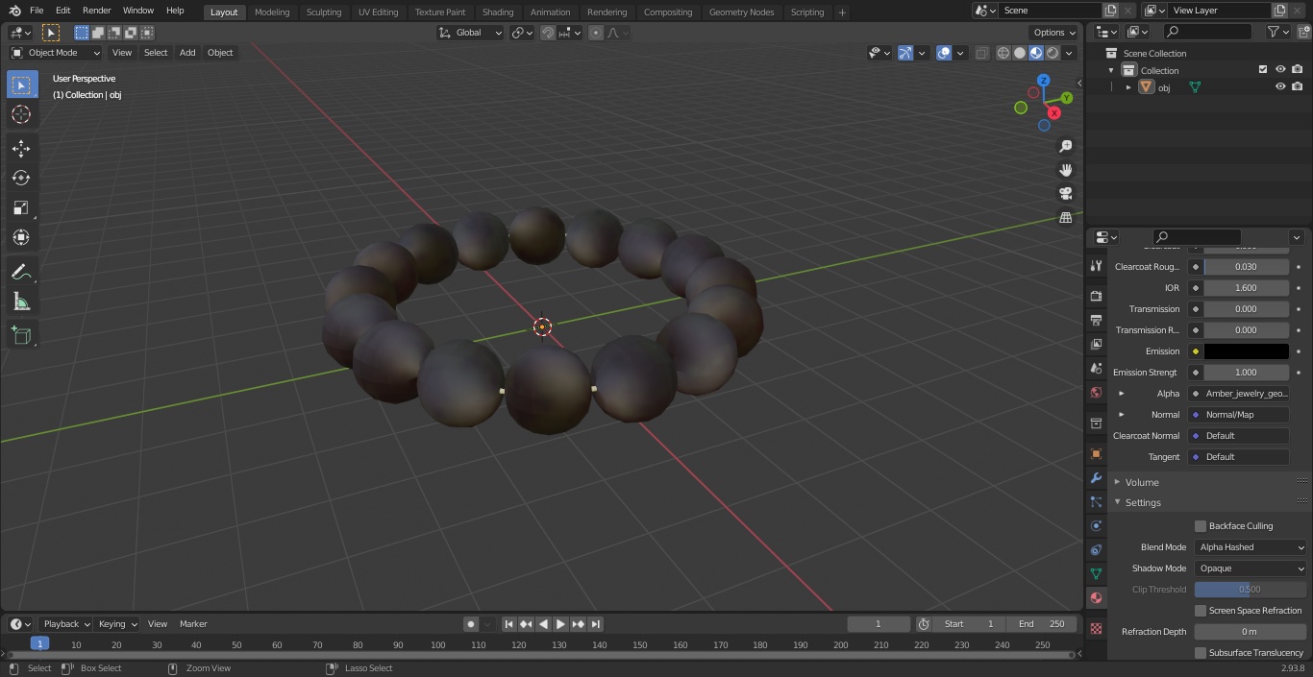Select the Annotate tool
This screenshot has height=677, width=1313.
[x=21, y=273]
